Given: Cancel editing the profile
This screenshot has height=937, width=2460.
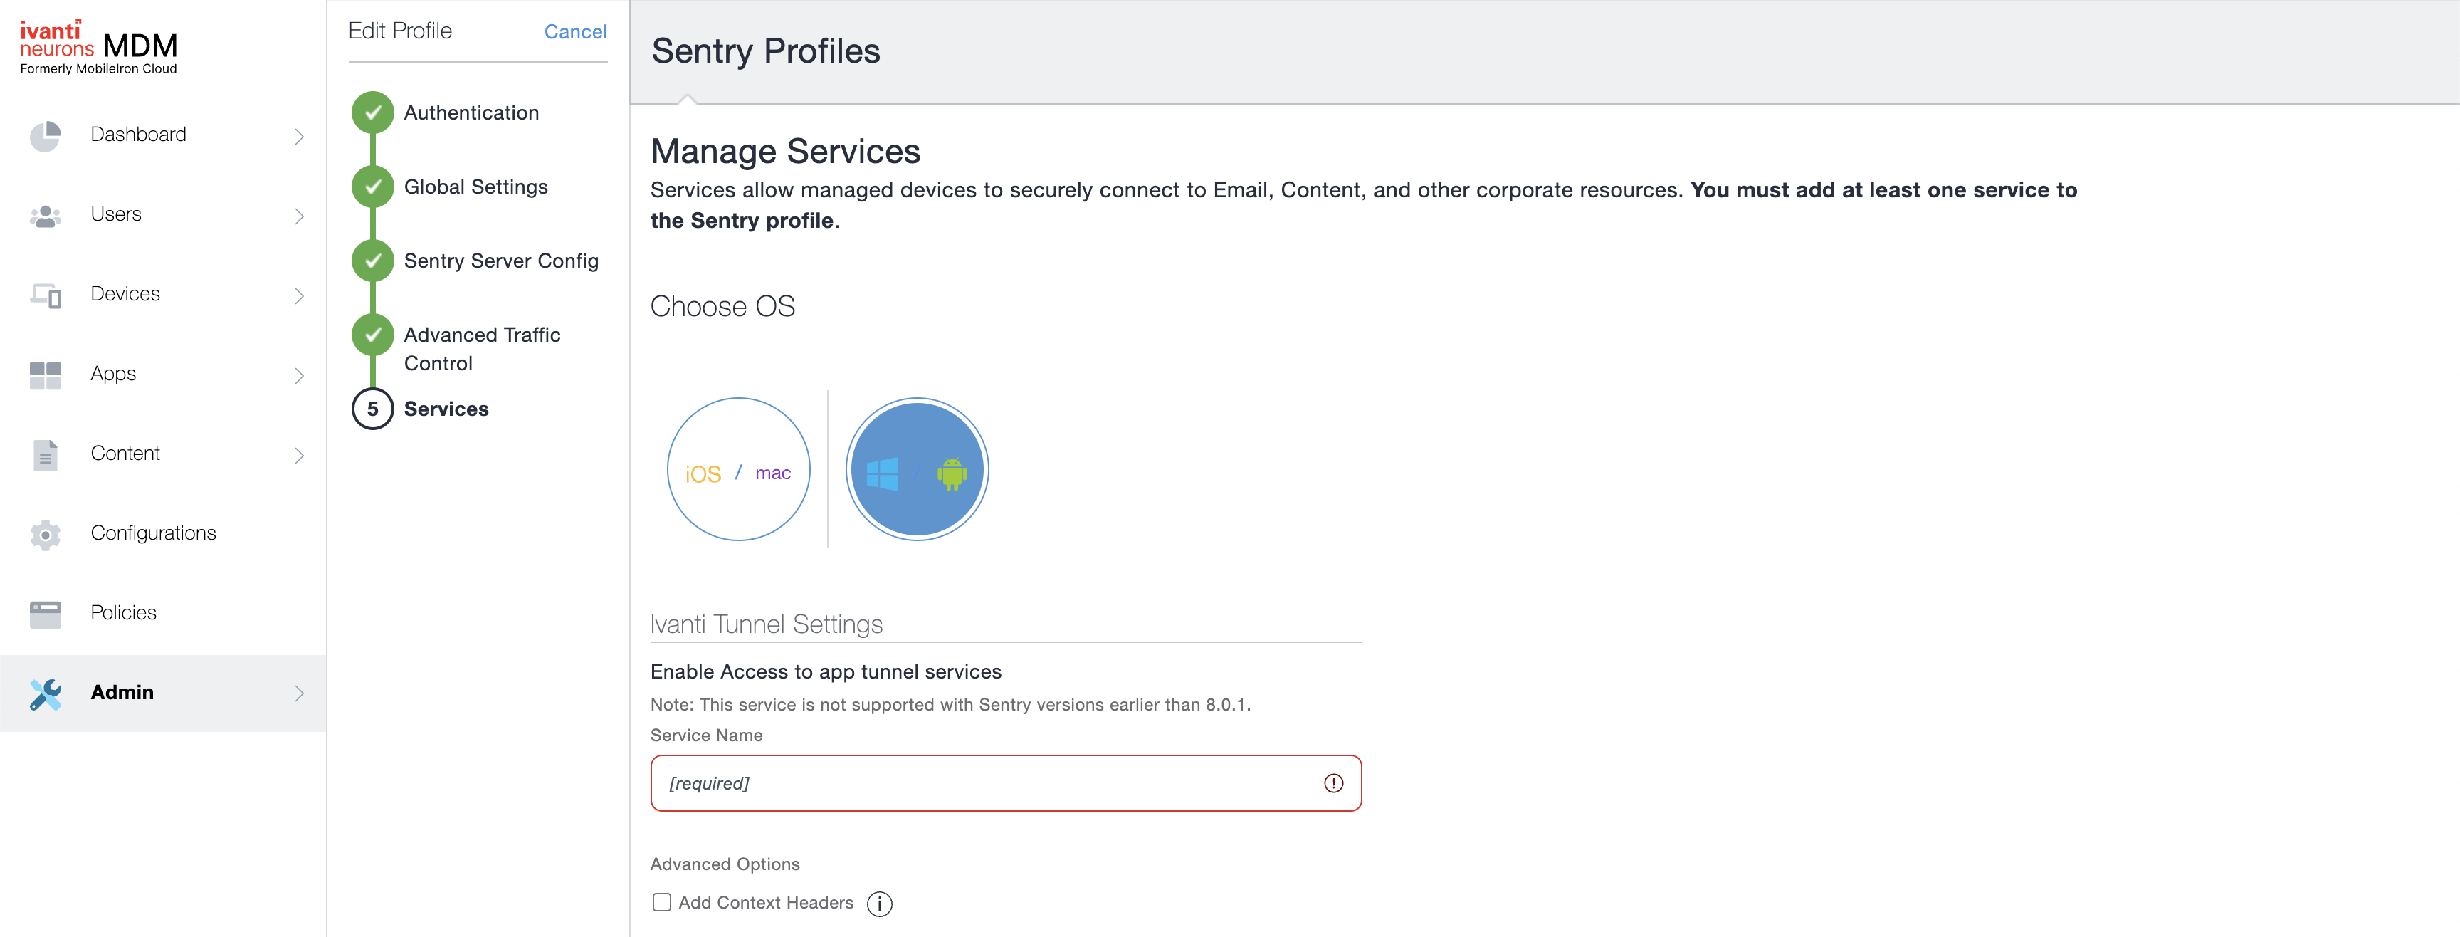Looking at the screenshot, I should [x=575, y=31].
